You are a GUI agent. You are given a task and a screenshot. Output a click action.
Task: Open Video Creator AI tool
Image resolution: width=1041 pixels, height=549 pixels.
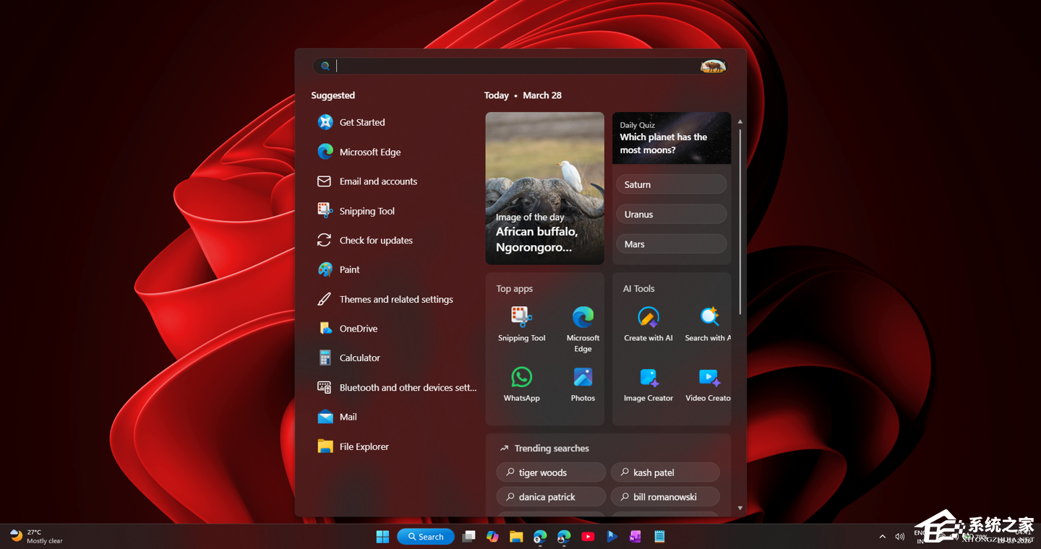708,384
